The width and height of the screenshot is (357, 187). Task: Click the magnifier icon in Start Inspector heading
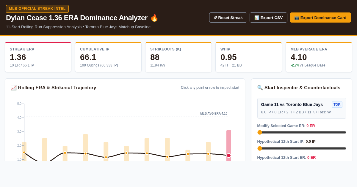tap(260, 88)
